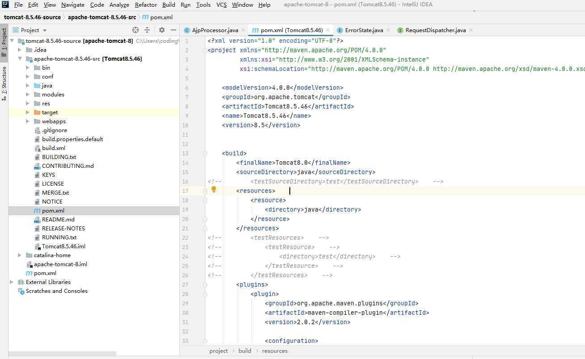Image resolution: width=585 pixels, height=359 pixels.
Task: Select the RUNNING.txt file
Action: pyautogui.click(x=59, y=237)
